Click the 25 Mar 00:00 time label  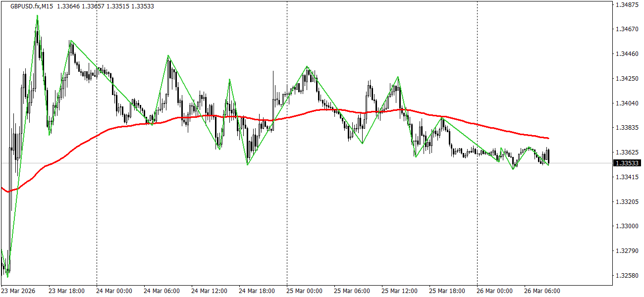[304, 291]
